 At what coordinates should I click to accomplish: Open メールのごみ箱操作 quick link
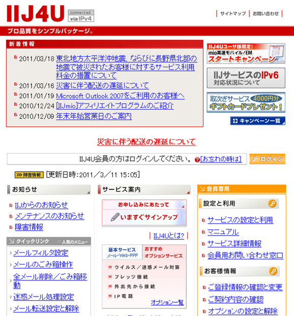pyautogui.click(x=43, y=265)
